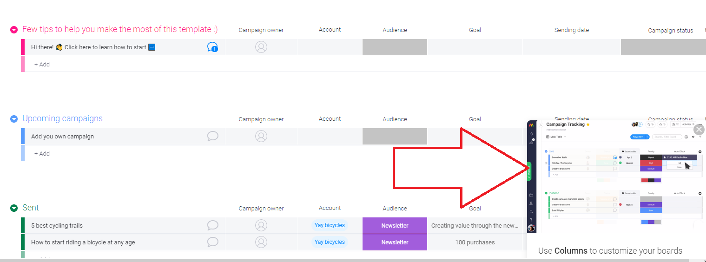Play the Campaign Tracking tutorial thumbnail
Screen dimensions: 706x262
616,177
